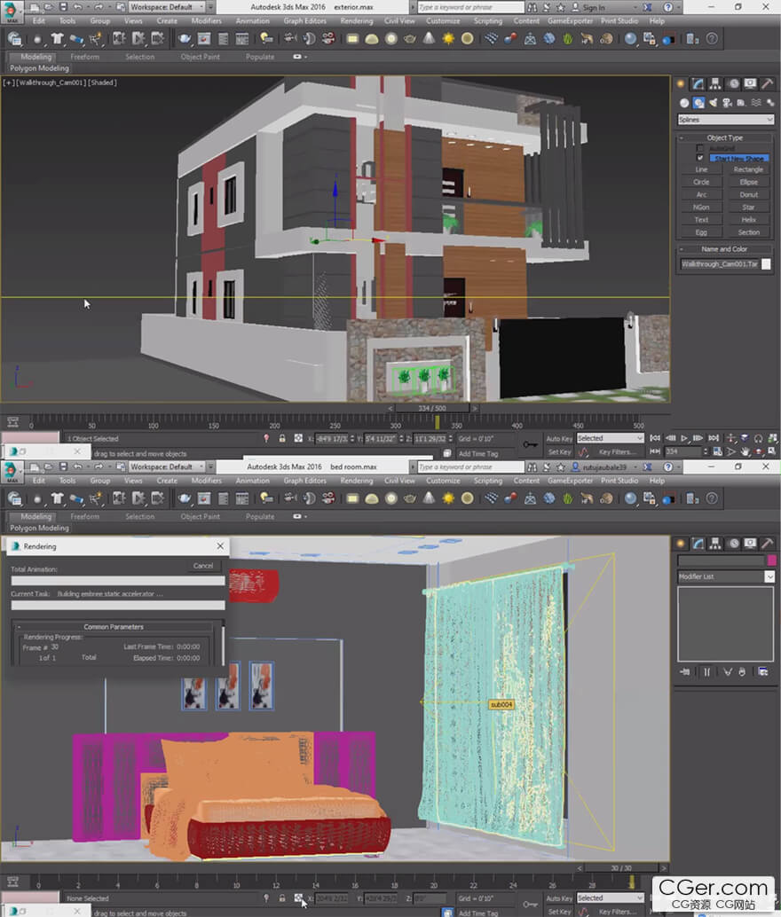The width and height of the screenshot is (781, 917).
Task: Click the sun light icon in bed room.max toolbar
Action: 448,499
